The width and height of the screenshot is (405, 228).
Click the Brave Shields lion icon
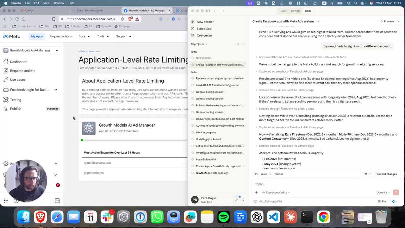pyautogui.click(x=131, y=19)
